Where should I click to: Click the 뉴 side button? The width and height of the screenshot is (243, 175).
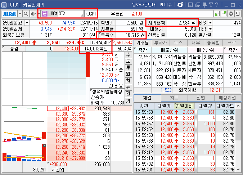[128, 87]
